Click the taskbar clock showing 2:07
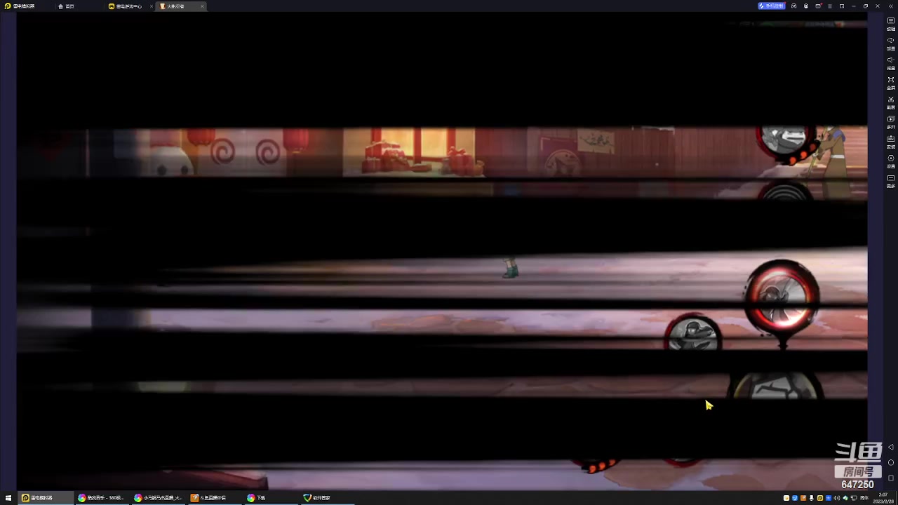898x505 pixels. (x=883, y=498)
